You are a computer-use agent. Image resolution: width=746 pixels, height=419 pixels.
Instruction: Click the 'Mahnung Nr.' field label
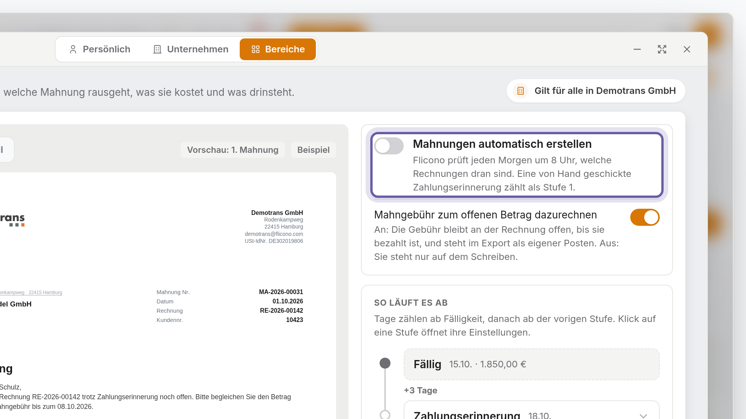173,292
